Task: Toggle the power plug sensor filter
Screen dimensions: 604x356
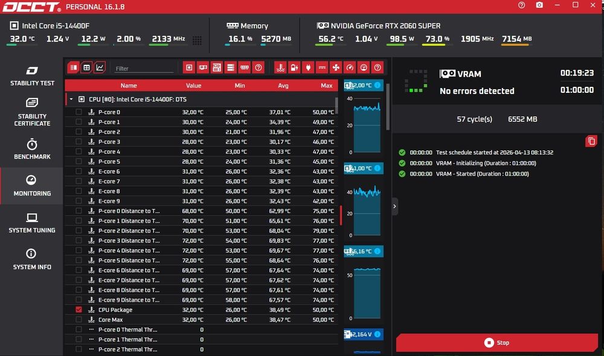Action: 308,68
